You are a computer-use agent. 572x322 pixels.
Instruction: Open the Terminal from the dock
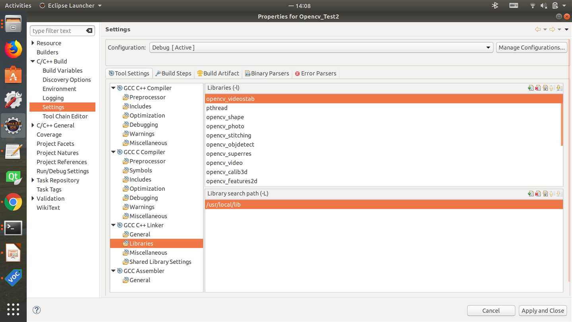[x=13, y=228]
